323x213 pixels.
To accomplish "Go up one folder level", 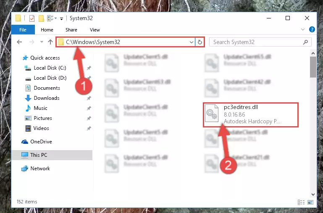I will (50, 42).
